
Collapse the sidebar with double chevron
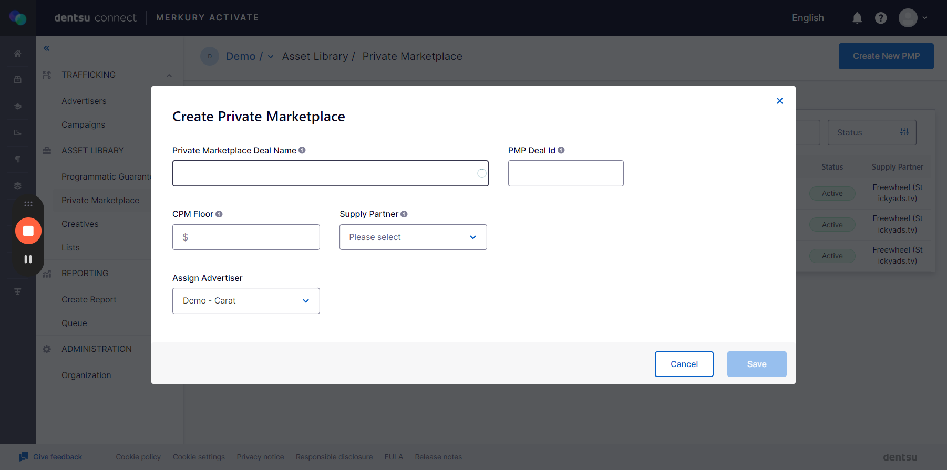click(x=47, y=48)
